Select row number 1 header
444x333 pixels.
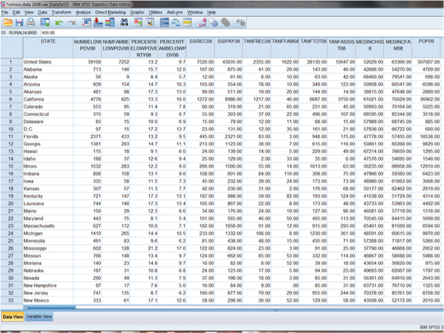[11, 62]
